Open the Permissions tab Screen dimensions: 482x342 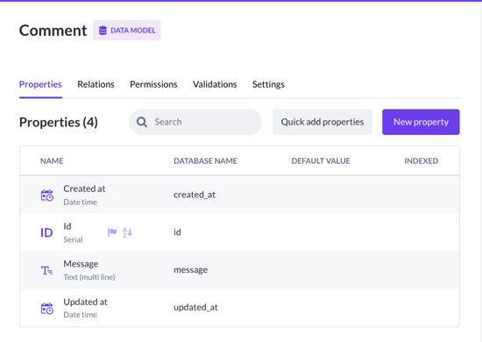[x=153, y=84]
